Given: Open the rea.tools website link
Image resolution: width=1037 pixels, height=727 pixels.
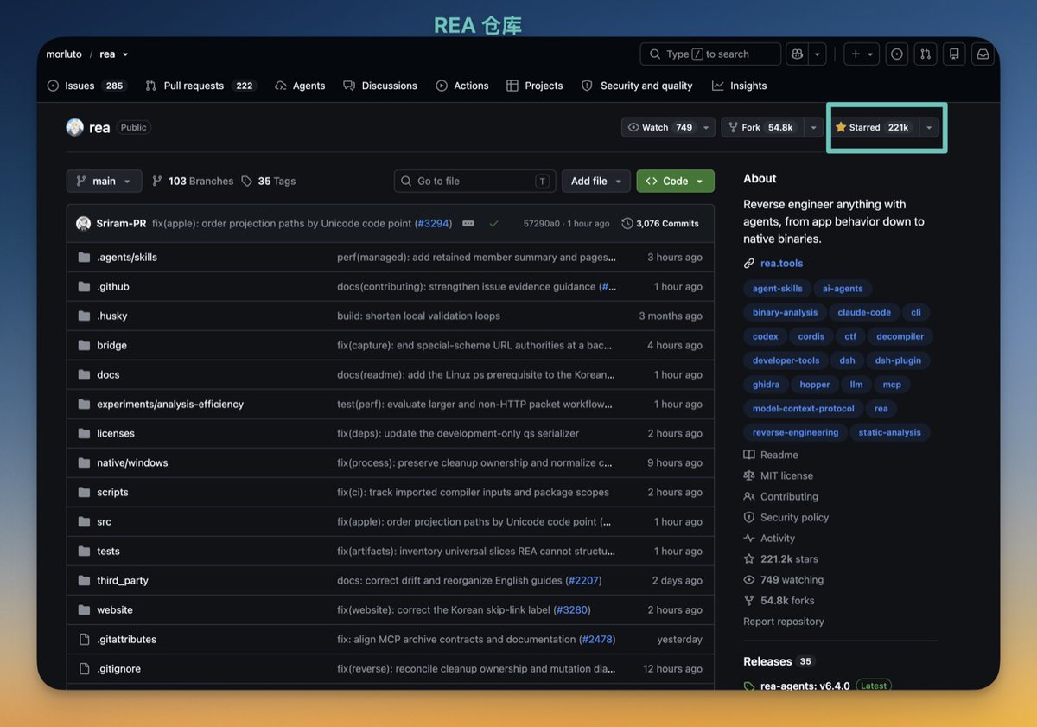Looking at the screenshot, I should coord(781,263).
